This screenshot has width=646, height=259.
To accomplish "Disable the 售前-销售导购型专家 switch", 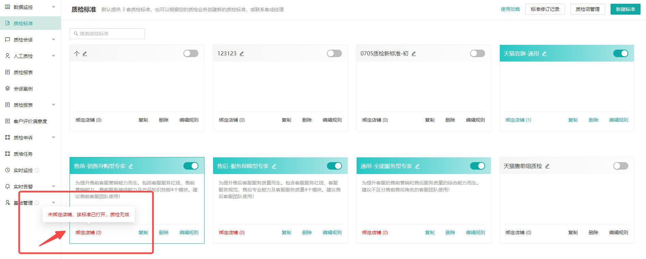I will [191, 166].
